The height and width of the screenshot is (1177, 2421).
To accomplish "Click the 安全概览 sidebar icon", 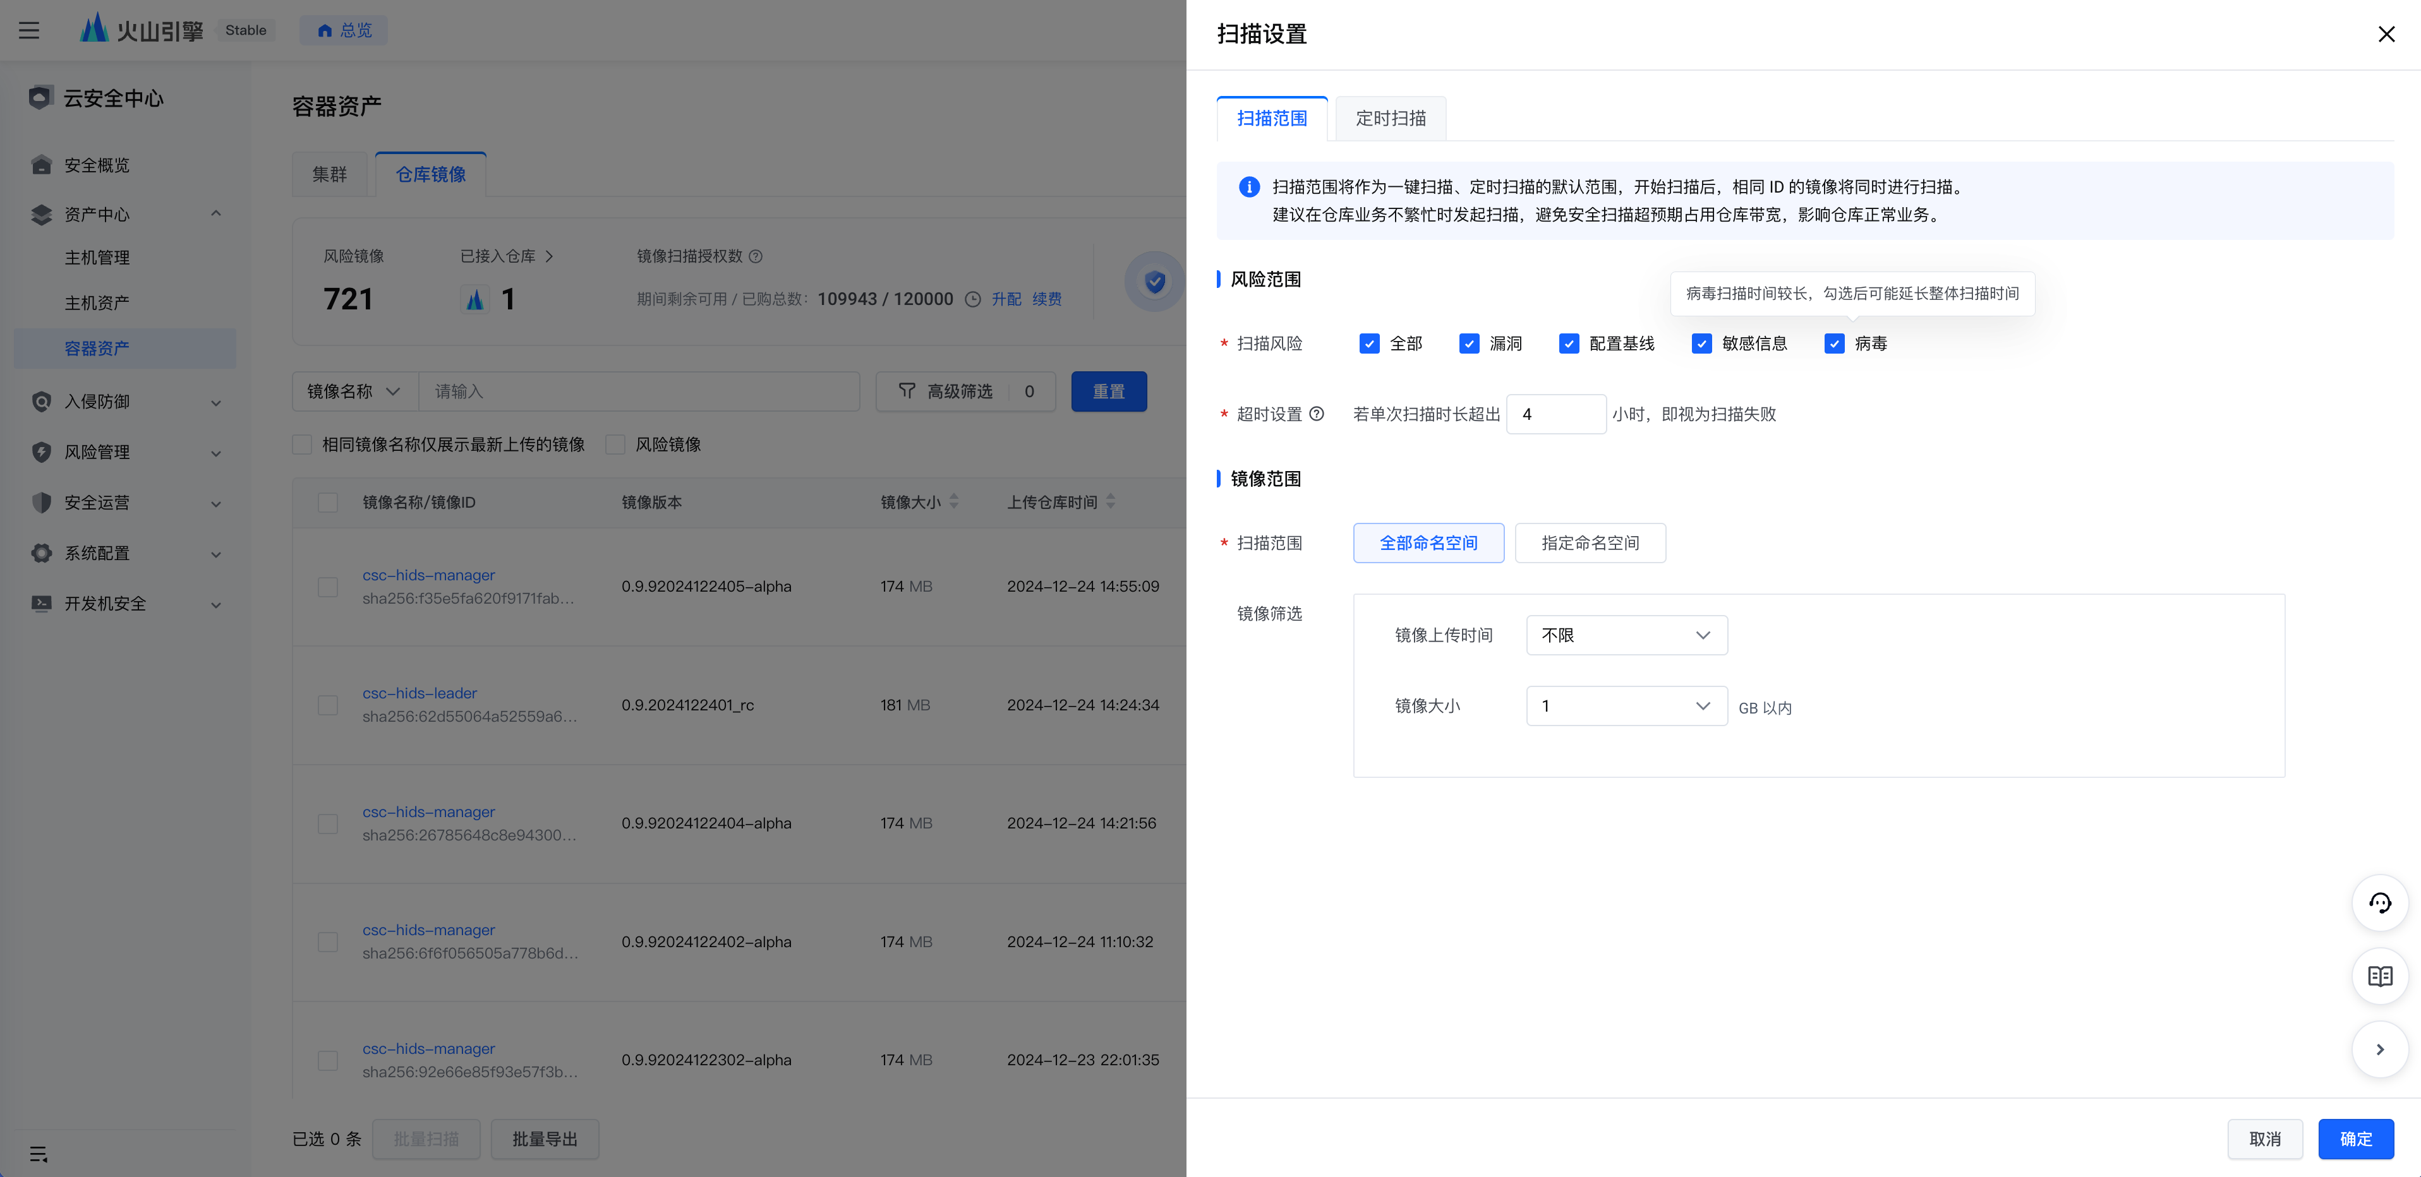I will point(41,164).
